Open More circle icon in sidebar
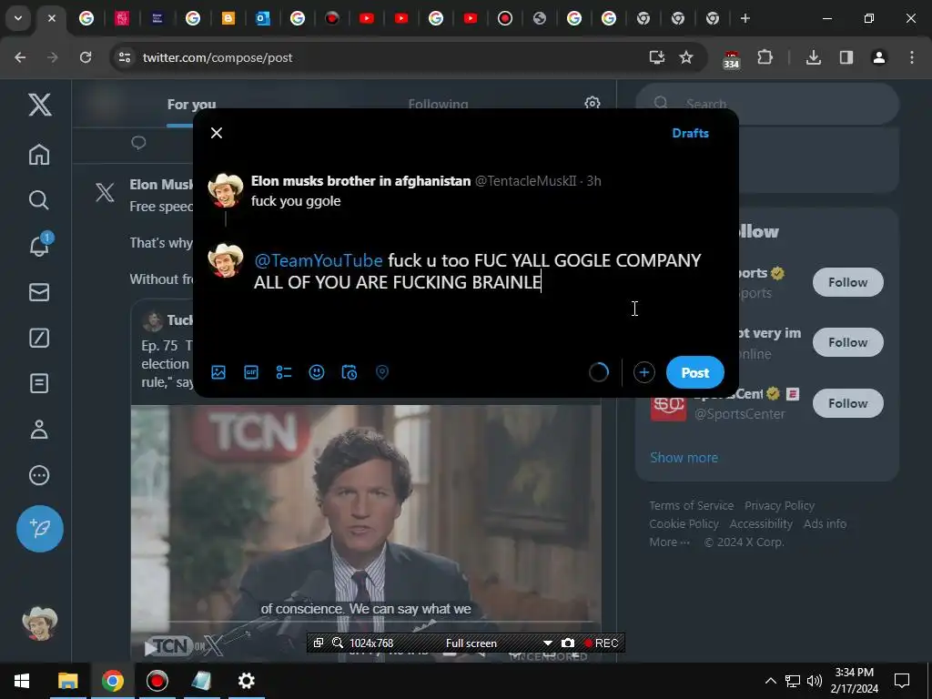This screenshot has width=932, height=699. 39,475
